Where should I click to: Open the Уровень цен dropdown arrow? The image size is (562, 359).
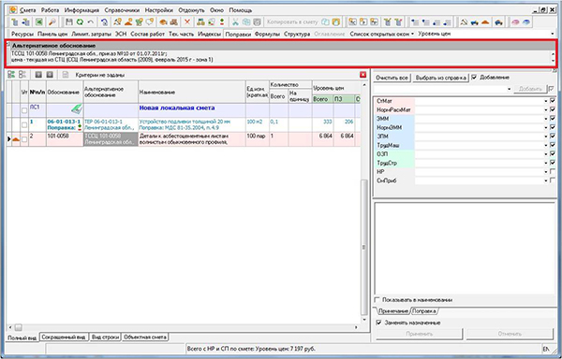point(554,34)
